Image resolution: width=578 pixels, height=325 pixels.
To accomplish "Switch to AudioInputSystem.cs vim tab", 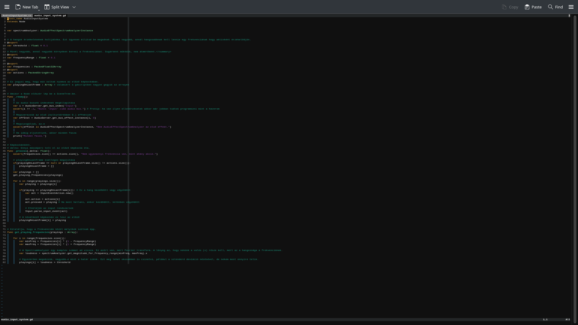I will pos(17,15).
